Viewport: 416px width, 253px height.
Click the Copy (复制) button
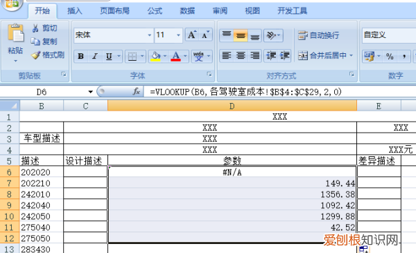point(44,41)
